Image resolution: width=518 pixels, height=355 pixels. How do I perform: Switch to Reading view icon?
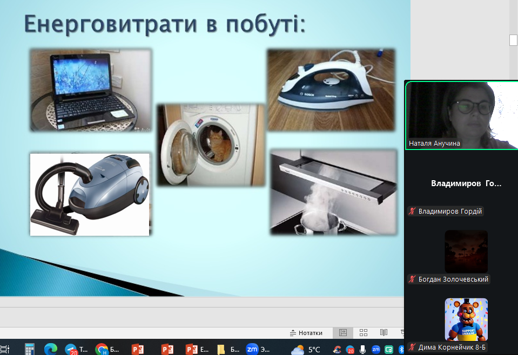pos(384,333)
